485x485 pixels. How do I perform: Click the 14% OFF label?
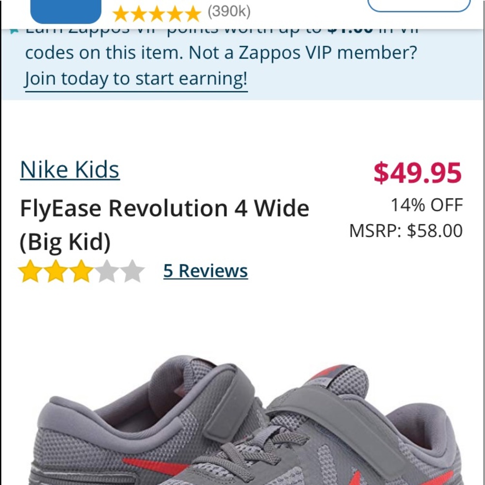click(x=426, y=205)
